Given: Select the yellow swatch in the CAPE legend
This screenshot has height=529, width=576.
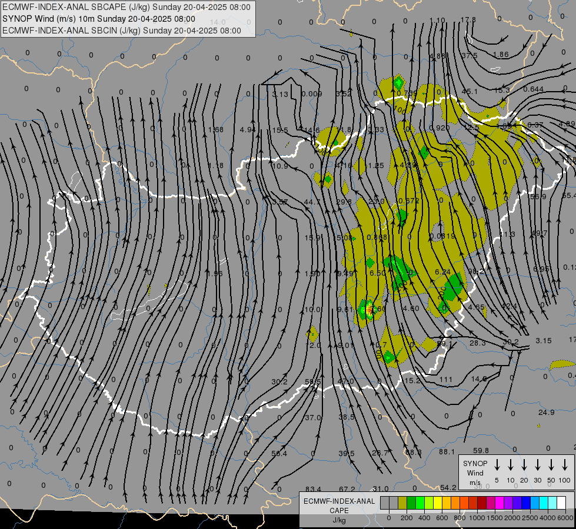Looking at the screenshot, I should [438, 503].
